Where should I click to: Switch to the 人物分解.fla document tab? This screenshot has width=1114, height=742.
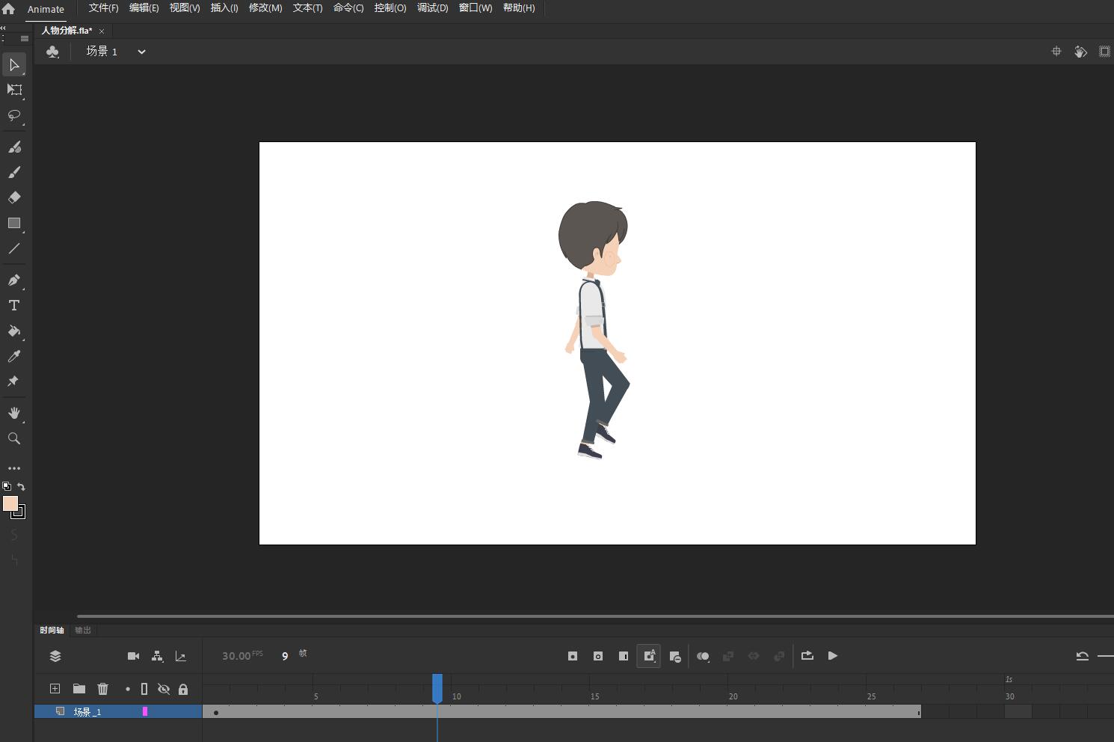(67, 31)
